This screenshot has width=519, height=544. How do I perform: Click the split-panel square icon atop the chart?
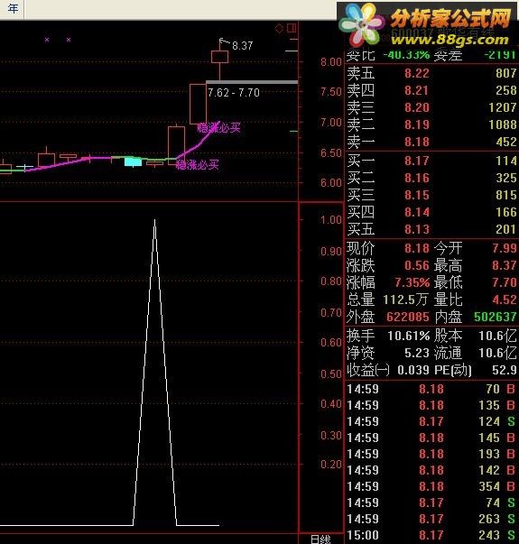(x=292, y=28)
